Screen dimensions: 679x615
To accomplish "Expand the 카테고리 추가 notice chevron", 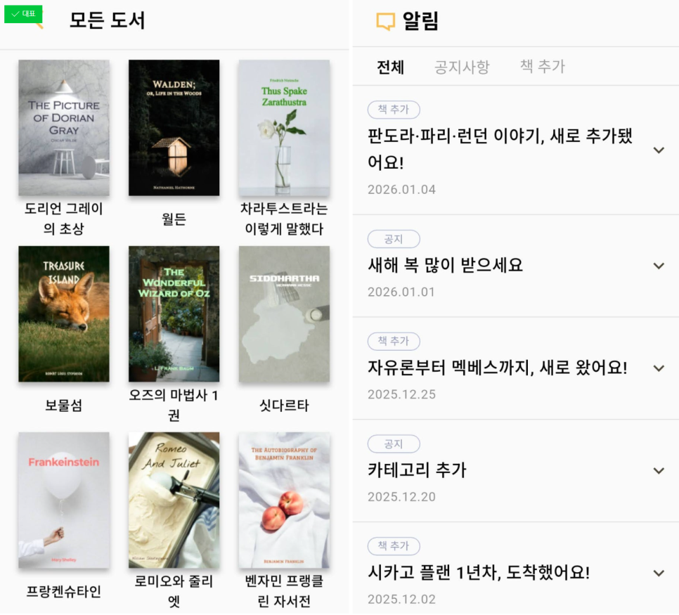I will (659, 471).
